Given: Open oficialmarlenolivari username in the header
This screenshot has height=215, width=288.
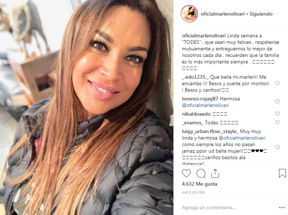Looking at the screenshot, I should click(223, 14).
